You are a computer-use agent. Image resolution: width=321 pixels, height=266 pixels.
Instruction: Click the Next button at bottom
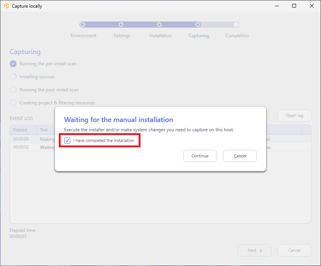255,250
